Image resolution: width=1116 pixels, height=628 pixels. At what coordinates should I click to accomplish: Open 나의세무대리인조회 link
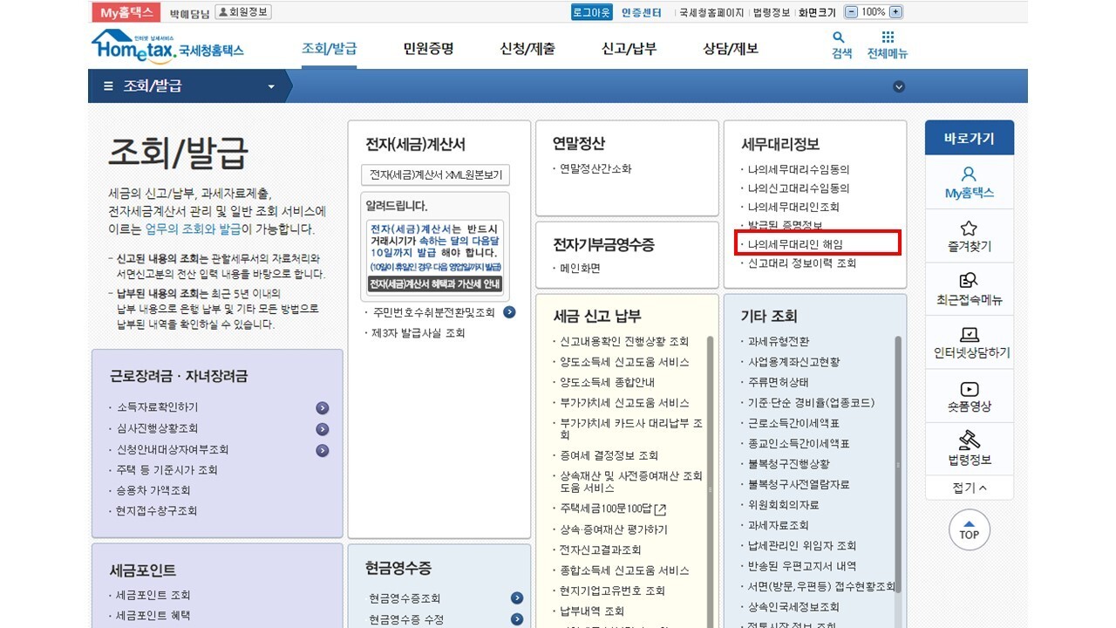coord(793,207)
